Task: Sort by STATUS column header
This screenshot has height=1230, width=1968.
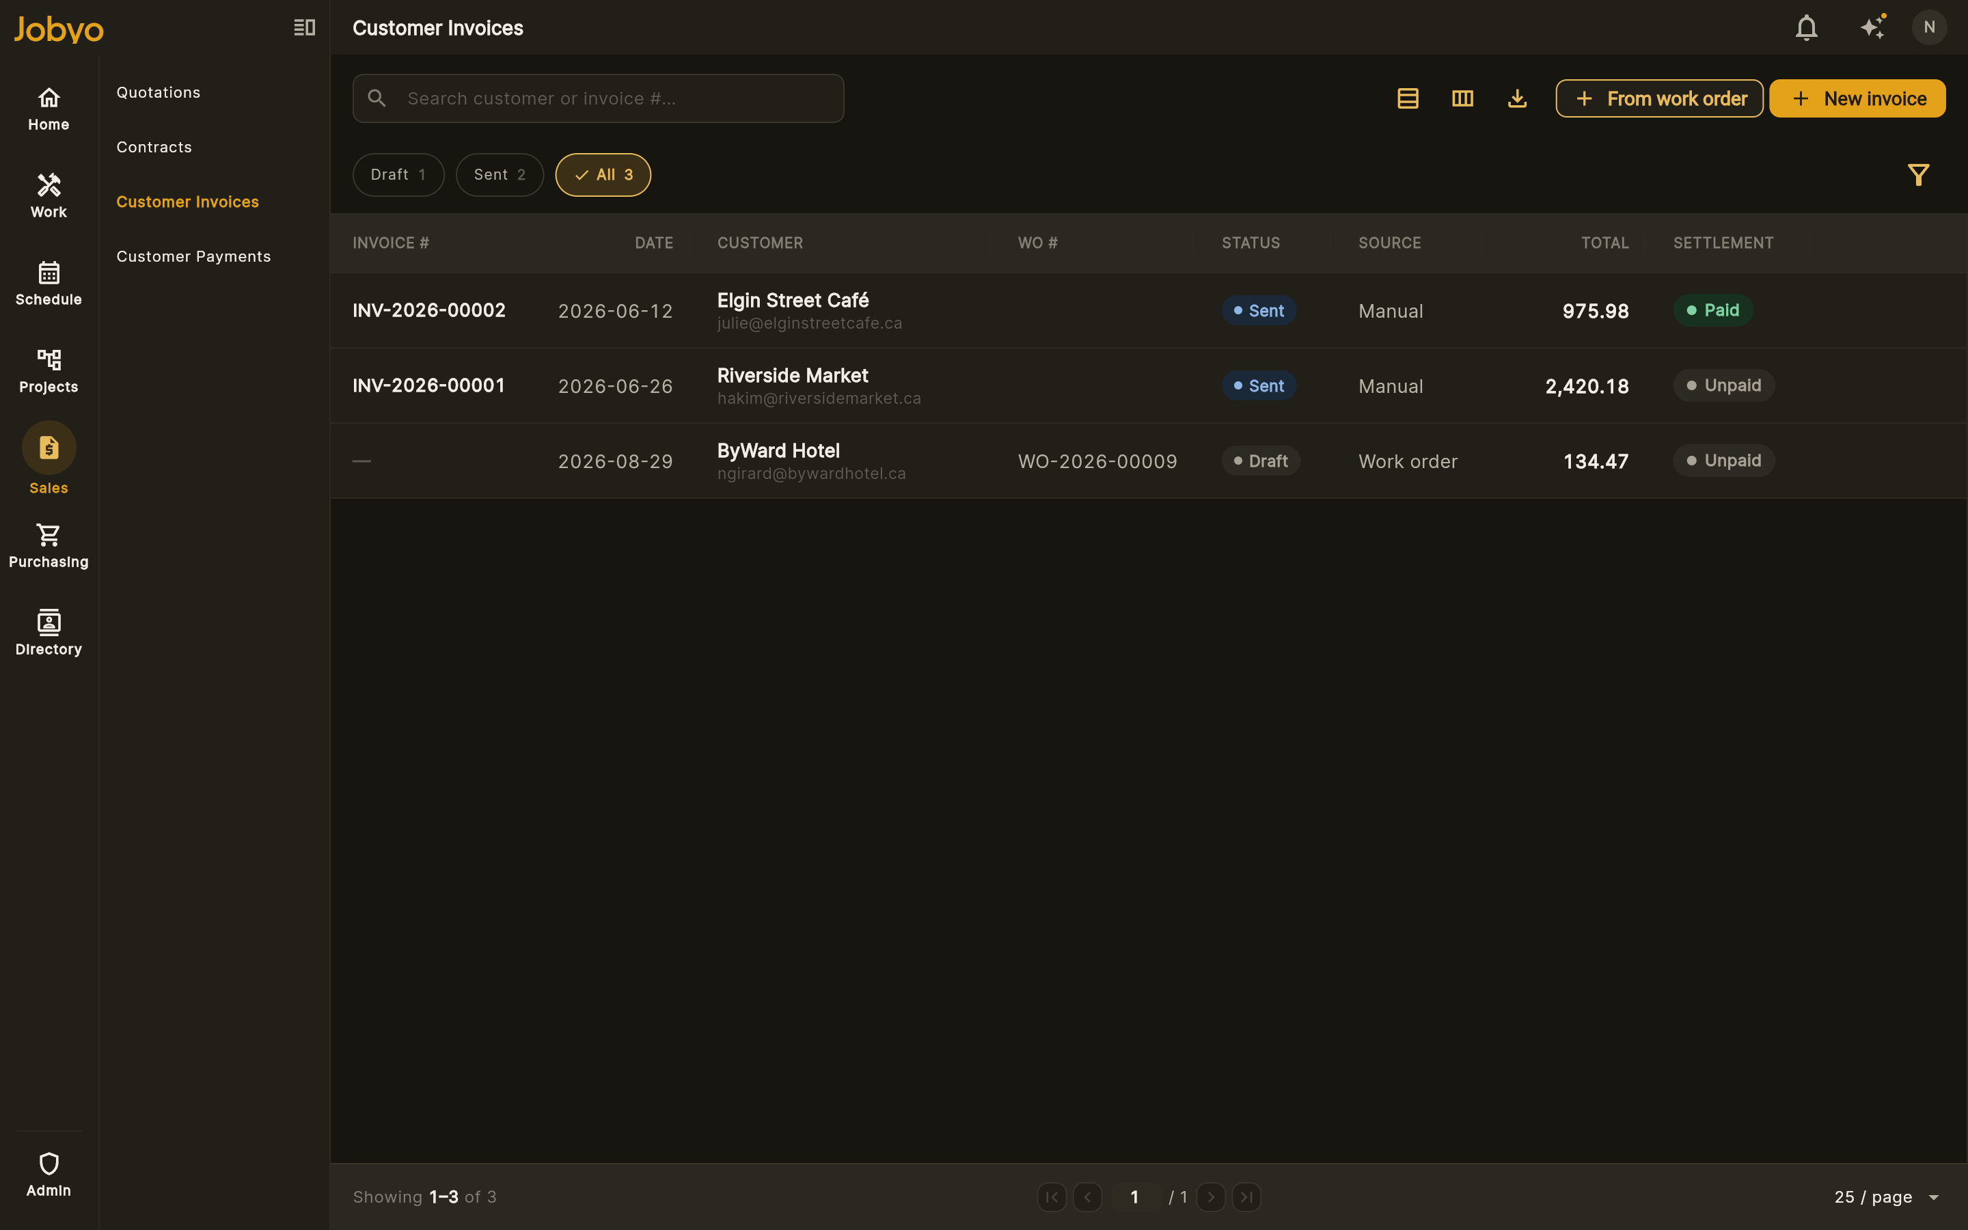Action: point(1250,243)
